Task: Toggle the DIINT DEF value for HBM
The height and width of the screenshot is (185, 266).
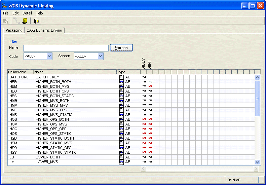Action: 151,86
